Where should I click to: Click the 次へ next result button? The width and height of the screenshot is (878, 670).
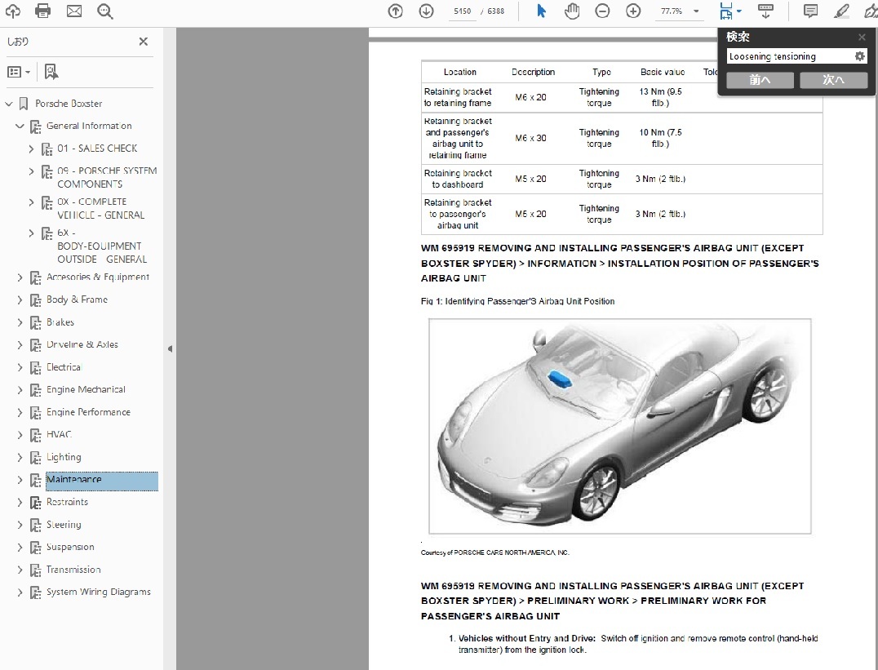click(x=833, y=80)
